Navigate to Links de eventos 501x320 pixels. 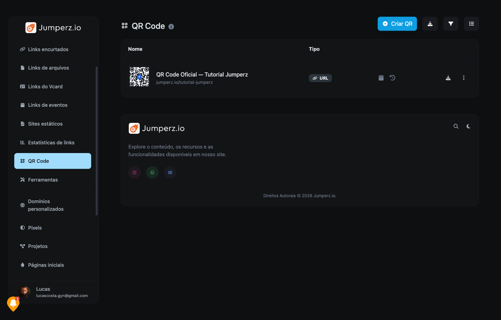click(53, 105)
